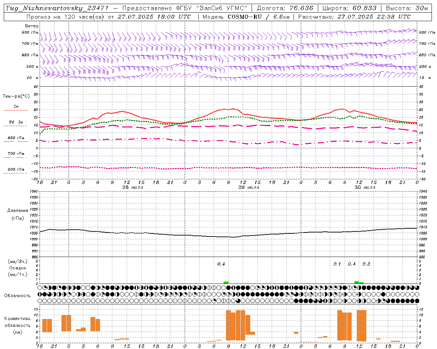Screen dimensions: 437x349
Task: Click the 850 гПа temperature legend label
Action: (16, 138)
